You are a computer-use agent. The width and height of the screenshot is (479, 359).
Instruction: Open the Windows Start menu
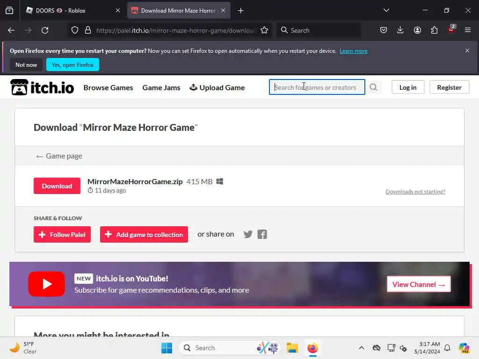coord(167,348)
